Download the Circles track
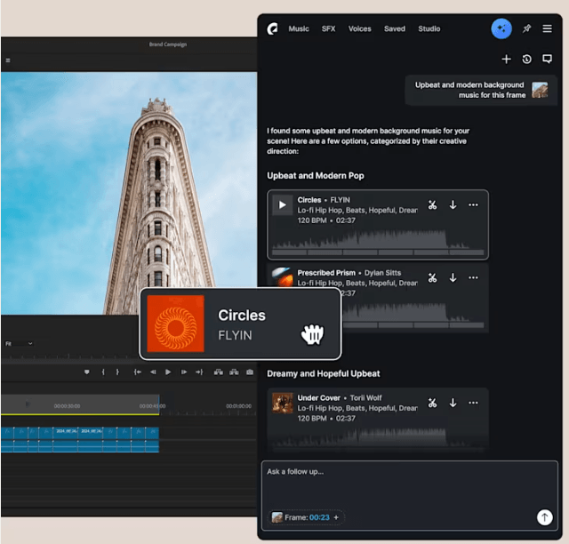Screen dimensions: 569x544 (x=453, y=205)
